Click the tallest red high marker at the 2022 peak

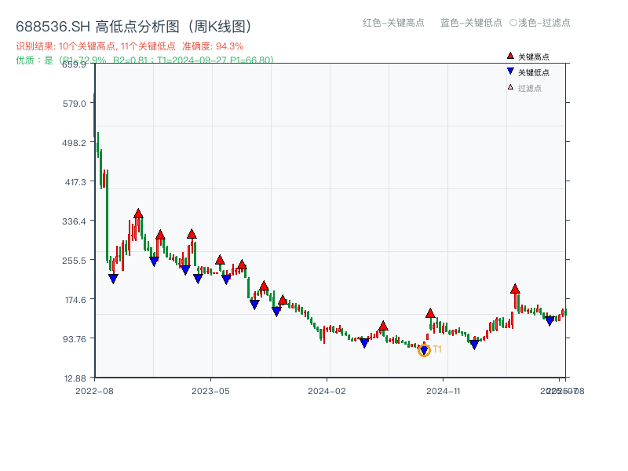pos(139,210)
